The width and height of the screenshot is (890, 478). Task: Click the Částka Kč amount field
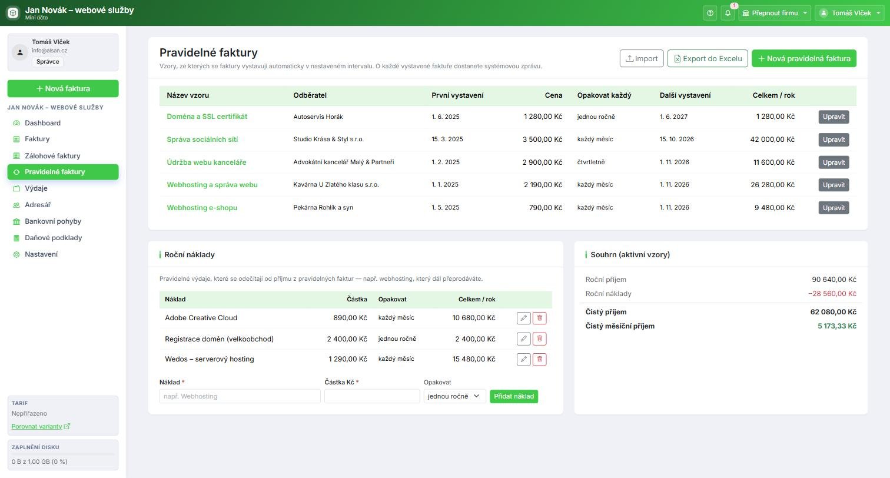372,396
